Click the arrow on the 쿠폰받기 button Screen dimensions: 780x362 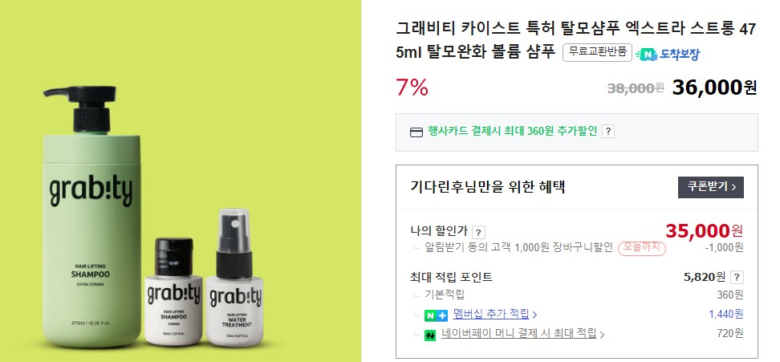click(x=734, y=188)
